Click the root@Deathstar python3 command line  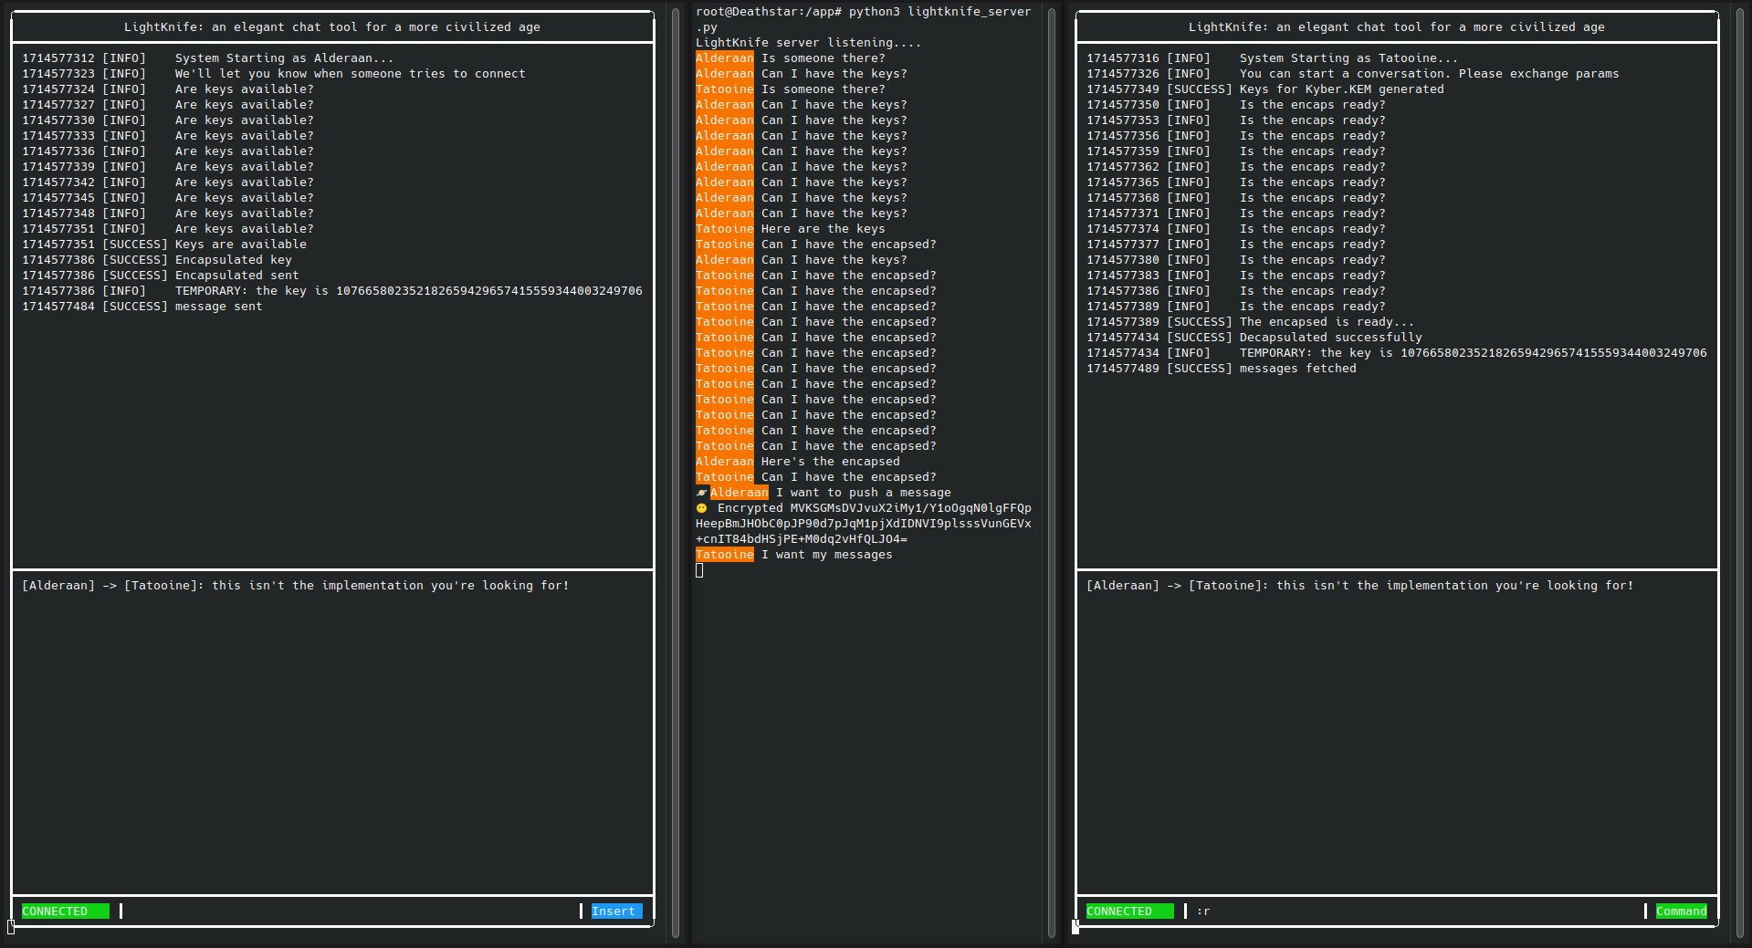click(864, 19)
